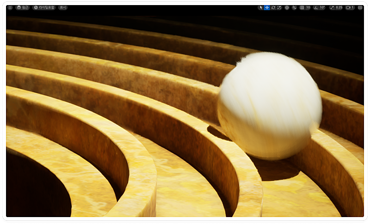Viewport: 370px width, 224px height.
Task: Open the 표시 show flags menu
Action: (63, 7)
